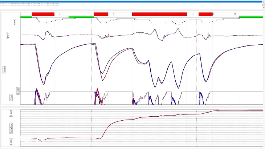The image size is (265, 149).
Task: Jump to track sector marker 11
Action: coord(192,14)
